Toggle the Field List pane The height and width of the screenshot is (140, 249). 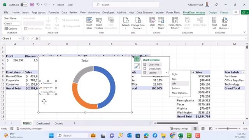[214, 23]
